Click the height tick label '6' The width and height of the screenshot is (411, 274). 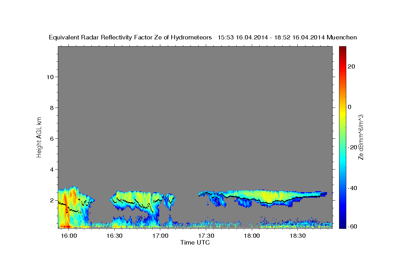pos(52,138)
